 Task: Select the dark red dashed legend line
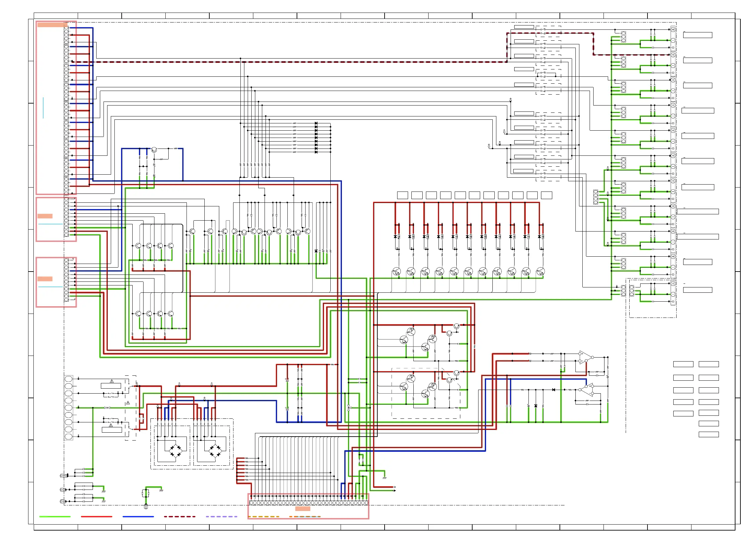pyautogui.click(x=180, y=517)
